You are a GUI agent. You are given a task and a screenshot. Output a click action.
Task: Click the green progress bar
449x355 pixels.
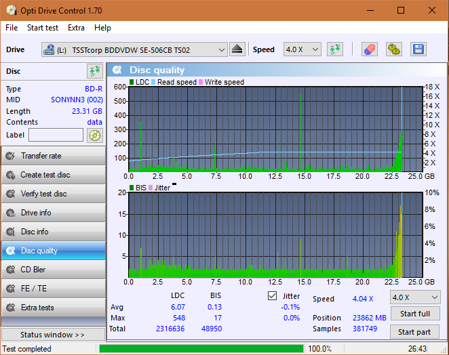pyautogui.click(x=201, y=348)
